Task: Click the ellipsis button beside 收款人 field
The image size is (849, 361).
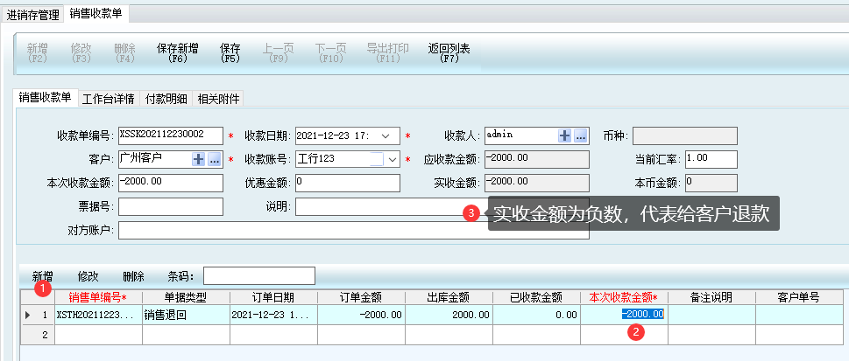Action: pyautogui.click(x=580, y=135)
